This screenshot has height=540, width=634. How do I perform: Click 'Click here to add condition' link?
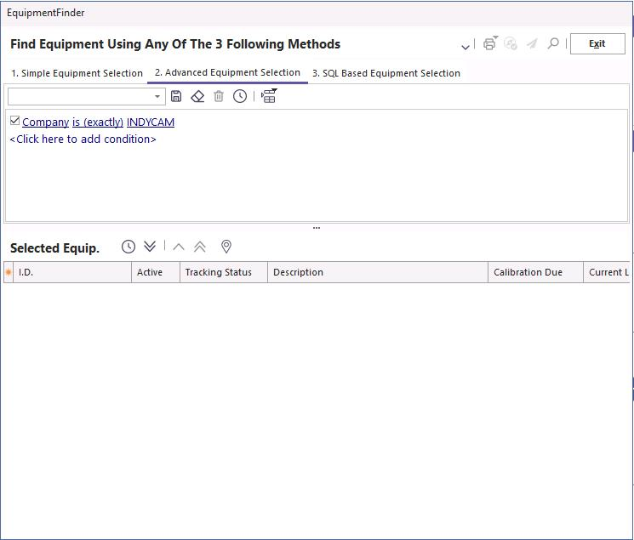(x=83, y=139)
